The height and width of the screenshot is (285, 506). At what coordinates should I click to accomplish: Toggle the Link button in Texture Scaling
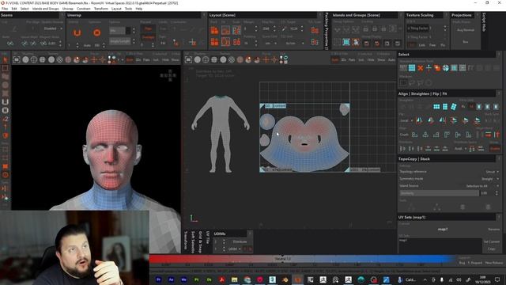(x=421, y=45)
